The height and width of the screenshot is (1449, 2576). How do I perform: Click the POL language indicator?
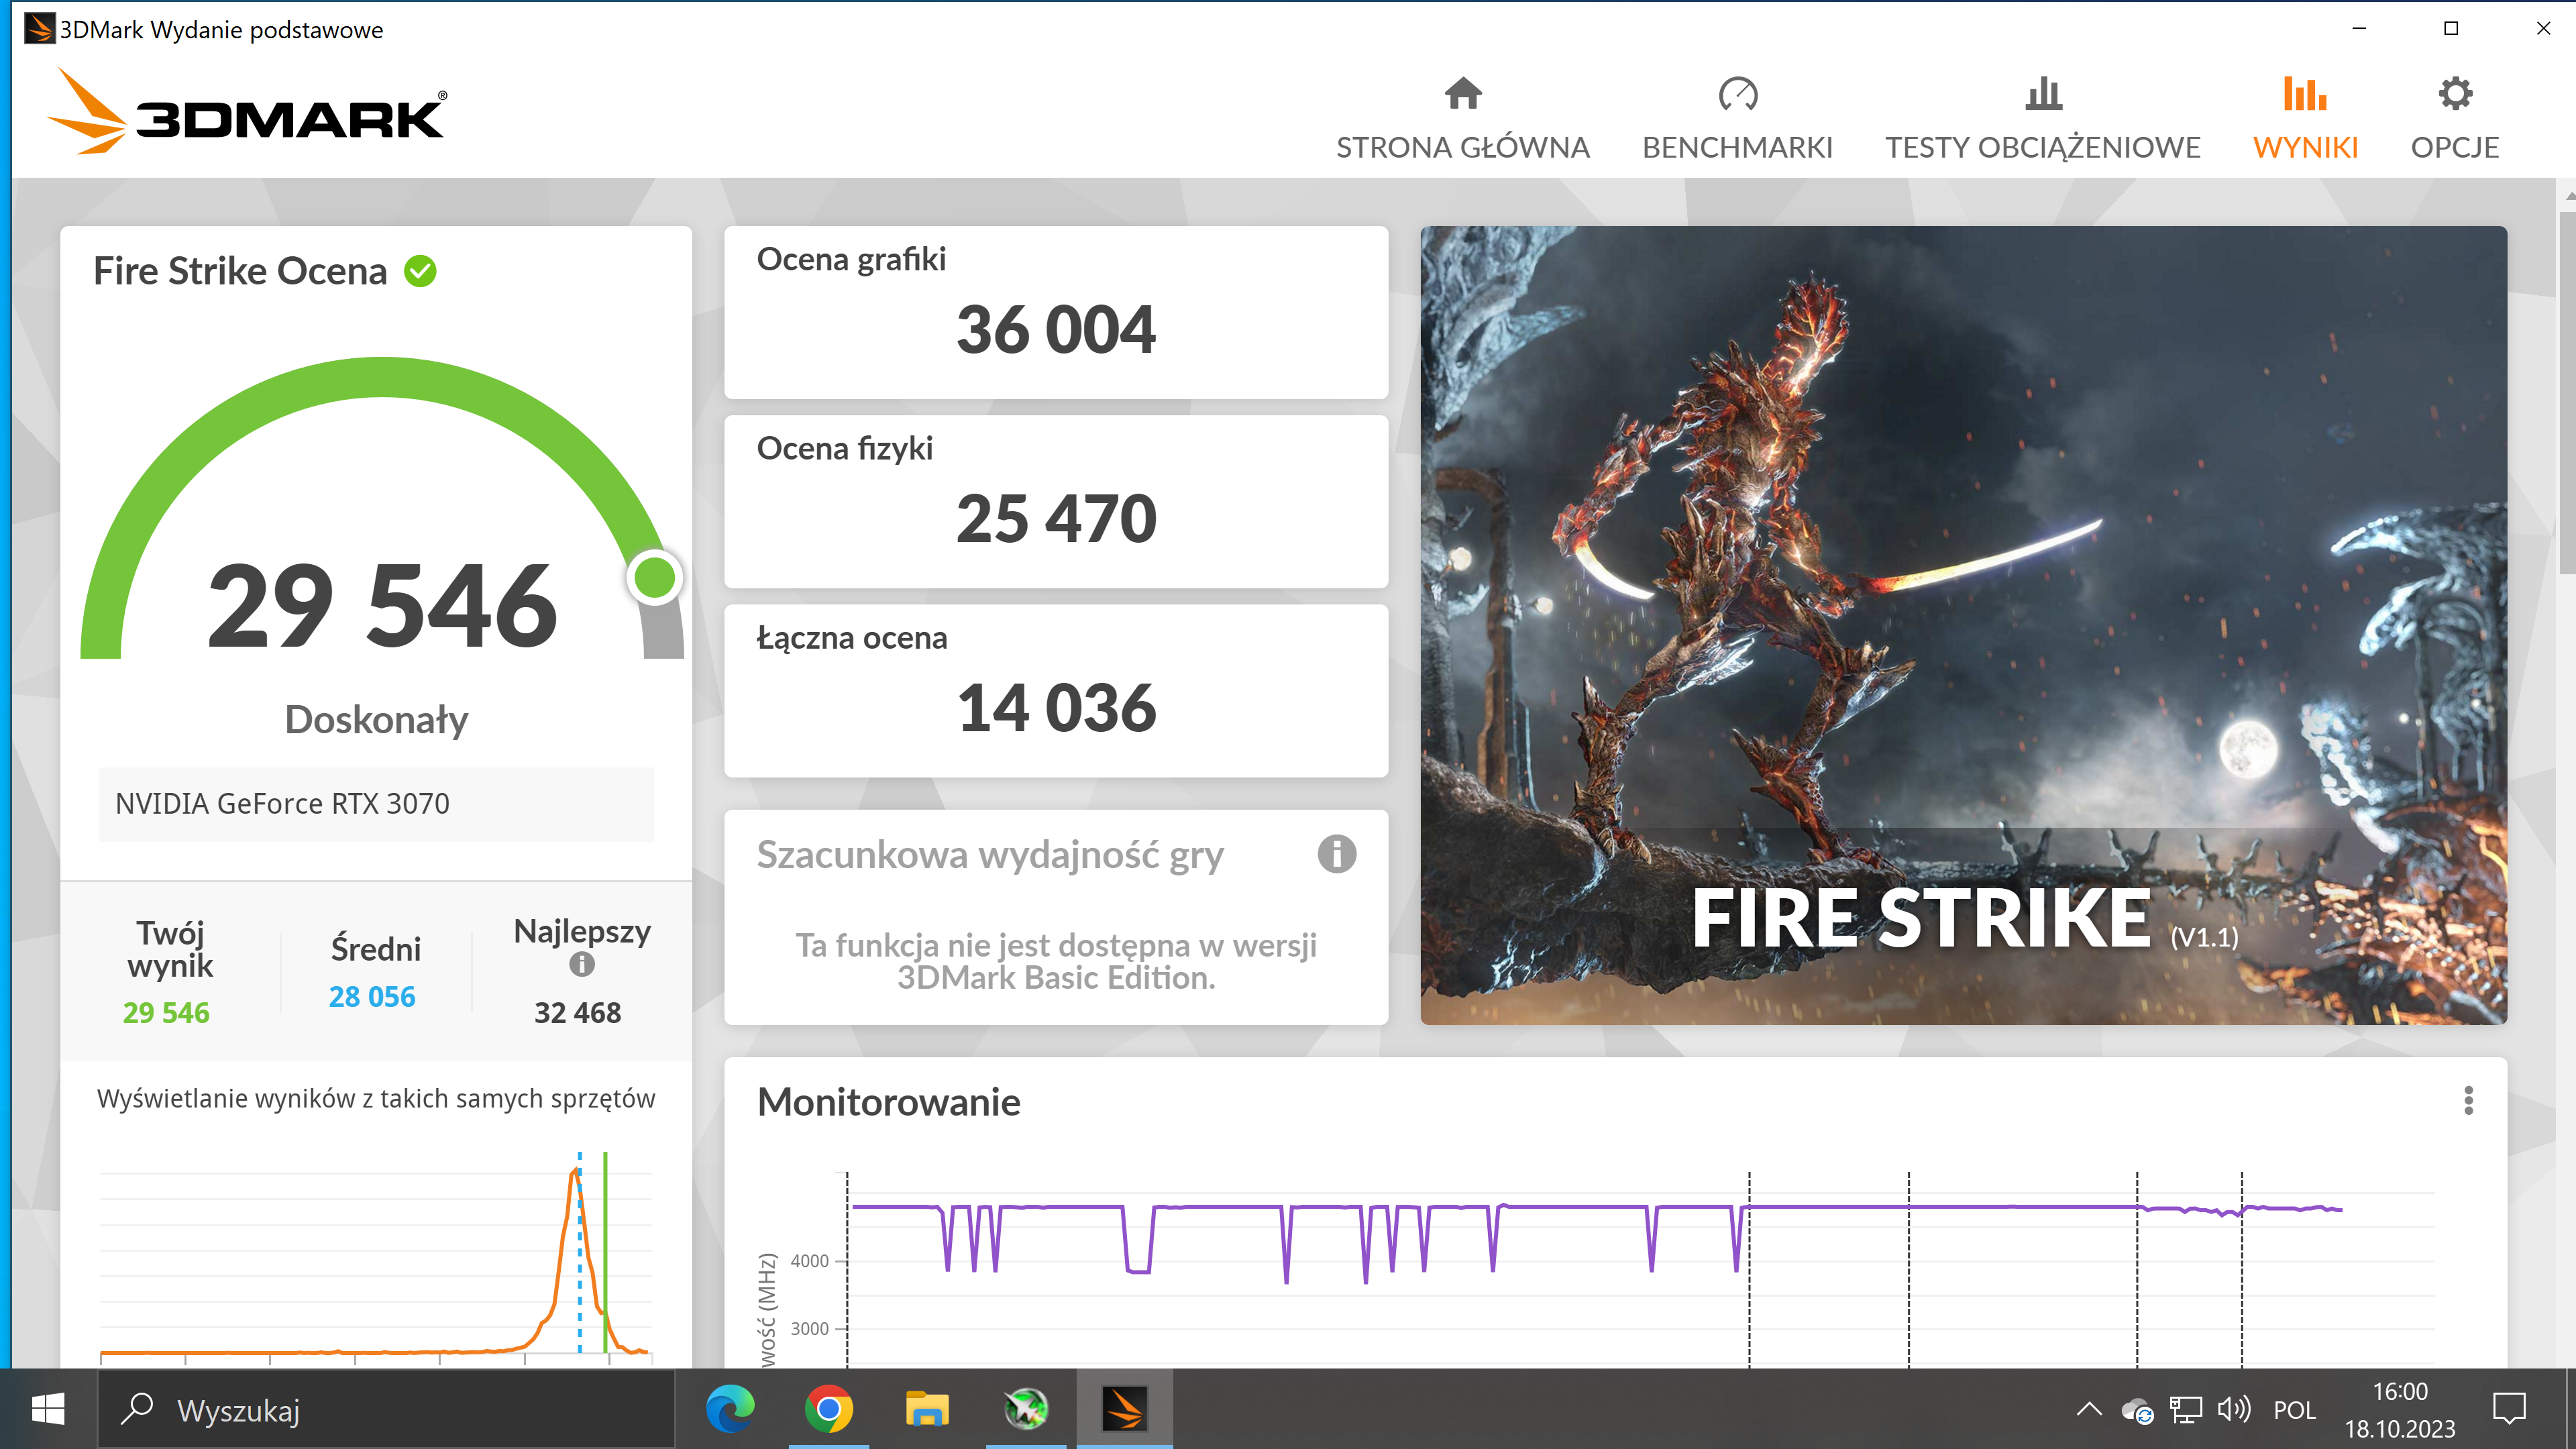[x=2294, y=1410]
